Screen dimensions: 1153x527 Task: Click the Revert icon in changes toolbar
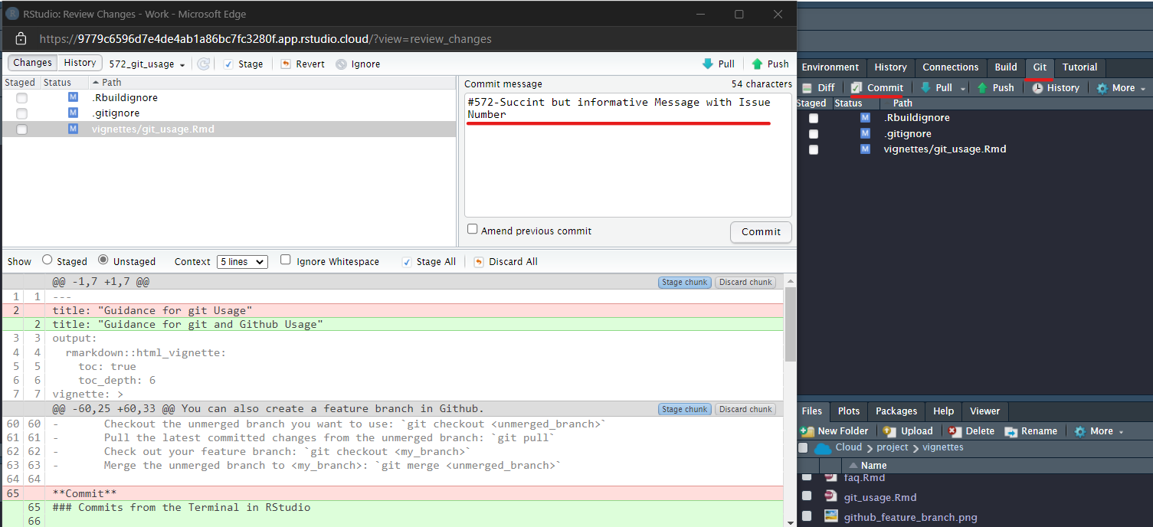[286, 64]
